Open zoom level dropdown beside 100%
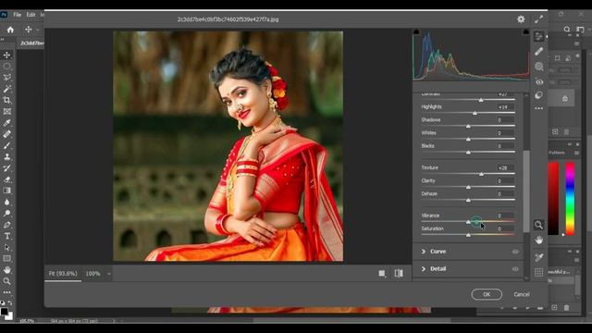Screen dimensions: 592x333 [109, 274]
